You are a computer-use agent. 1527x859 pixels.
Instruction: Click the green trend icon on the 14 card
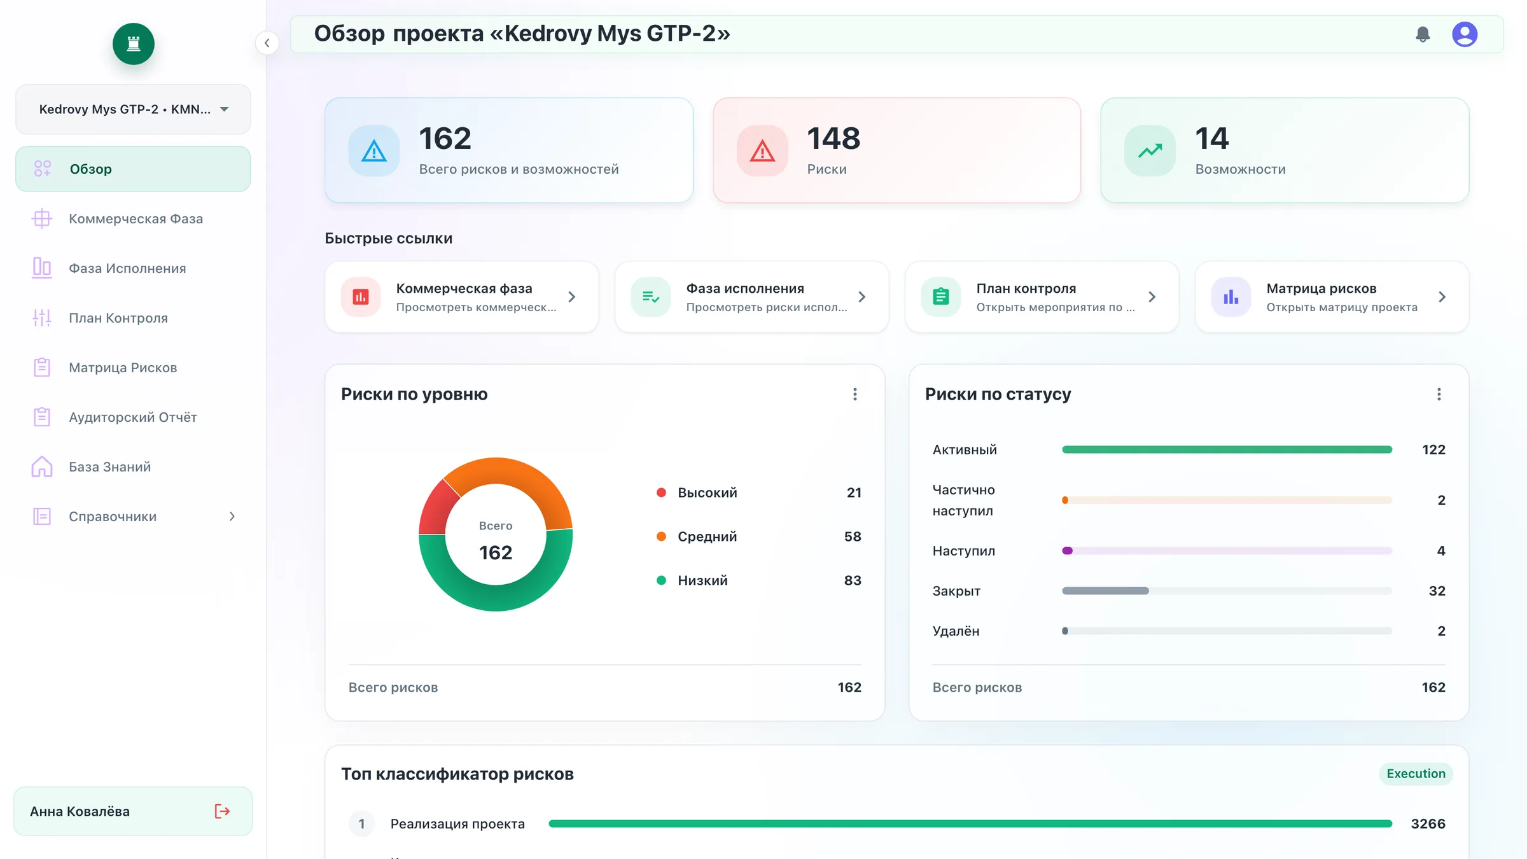(x=1150, y=151)
